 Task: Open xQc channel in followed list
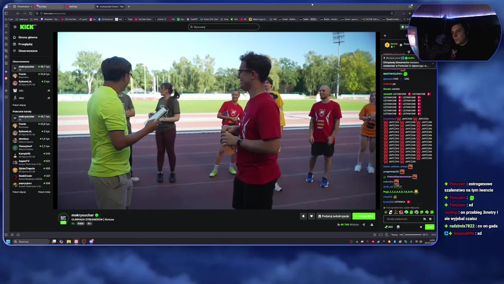pyautogui.click(x=31, y=90)
